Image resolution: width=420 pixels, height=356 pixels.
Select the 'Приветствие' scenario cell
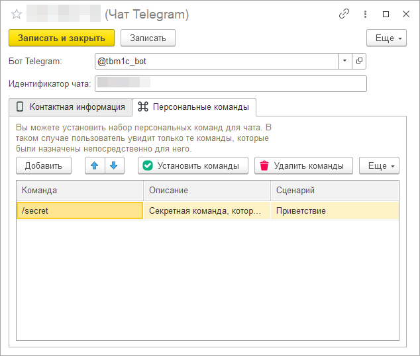[335, 211]
